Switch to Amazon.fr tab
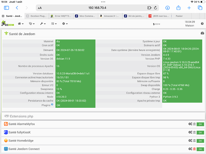 click(110, 16)
